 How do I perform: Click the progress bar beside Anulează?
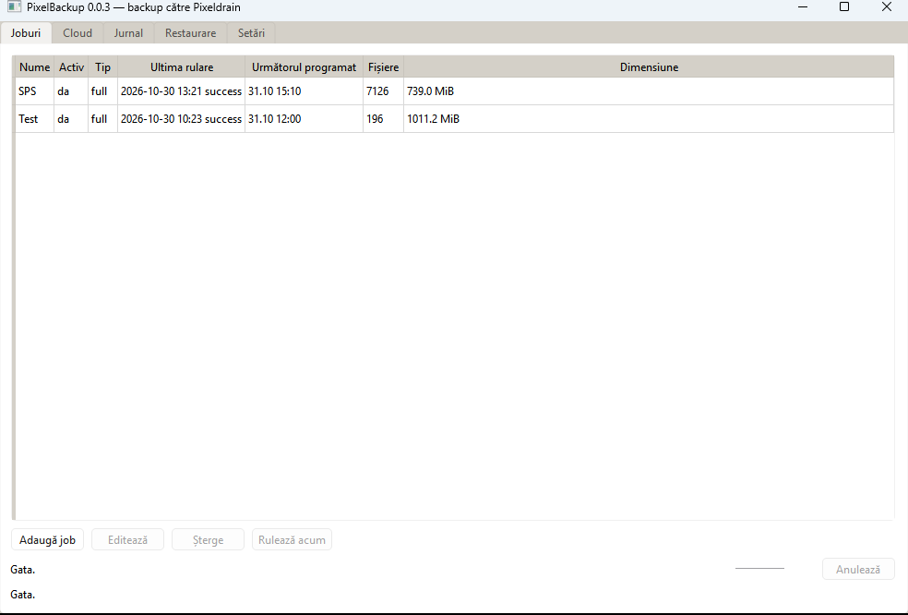coord(759,568)
